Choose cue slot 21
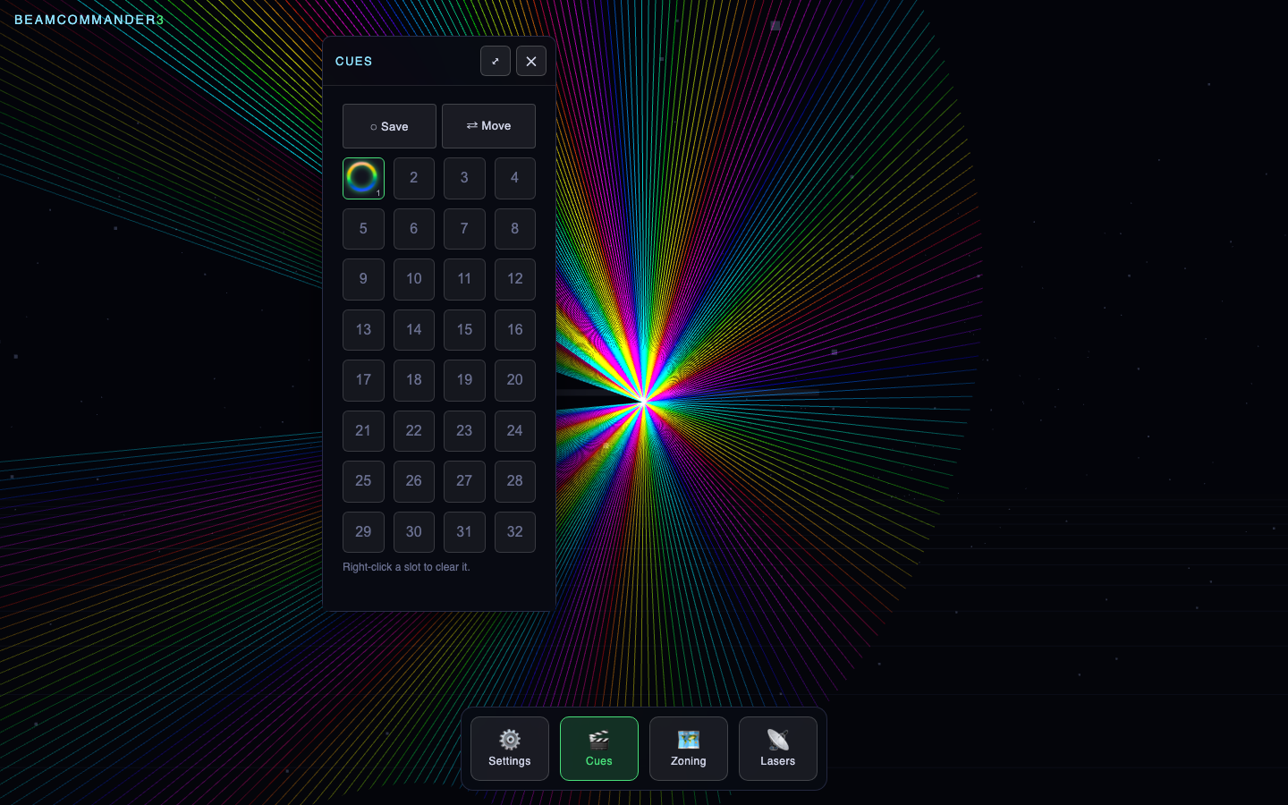This screenshot has height=805, width=1288. (363, 431)
